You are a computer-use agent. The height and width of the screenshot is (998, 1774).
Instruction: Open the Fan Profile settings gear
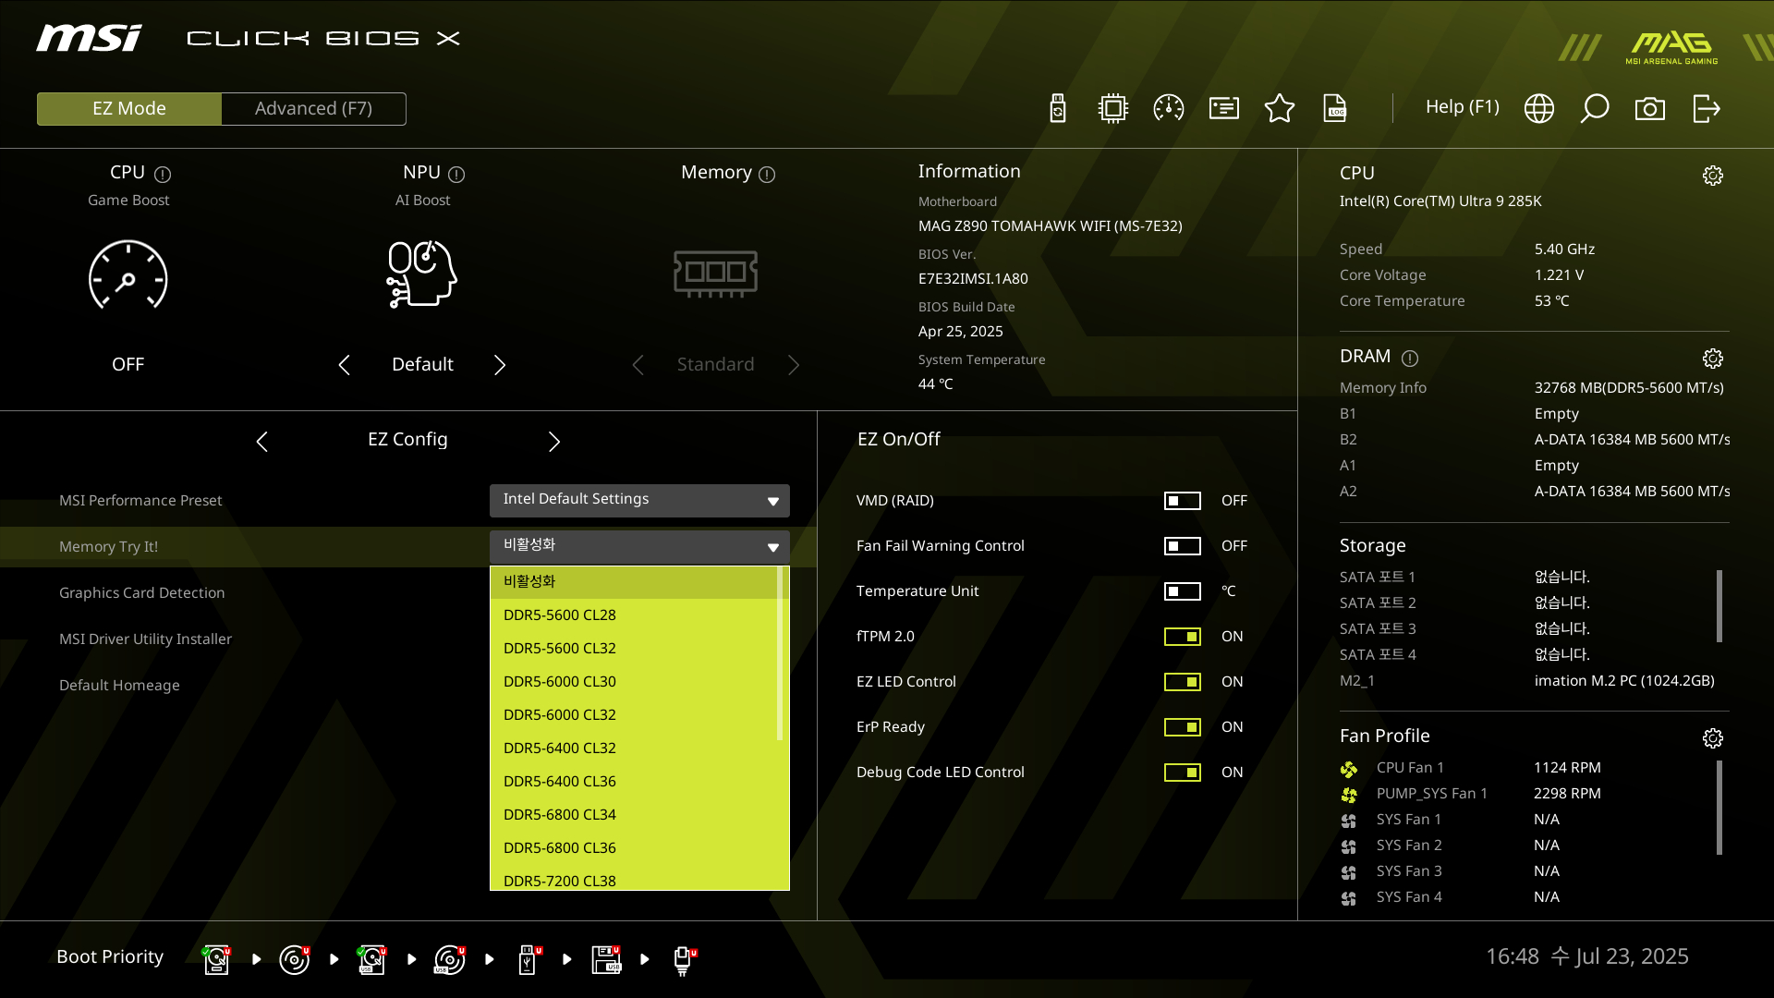tap(1712, 737)
